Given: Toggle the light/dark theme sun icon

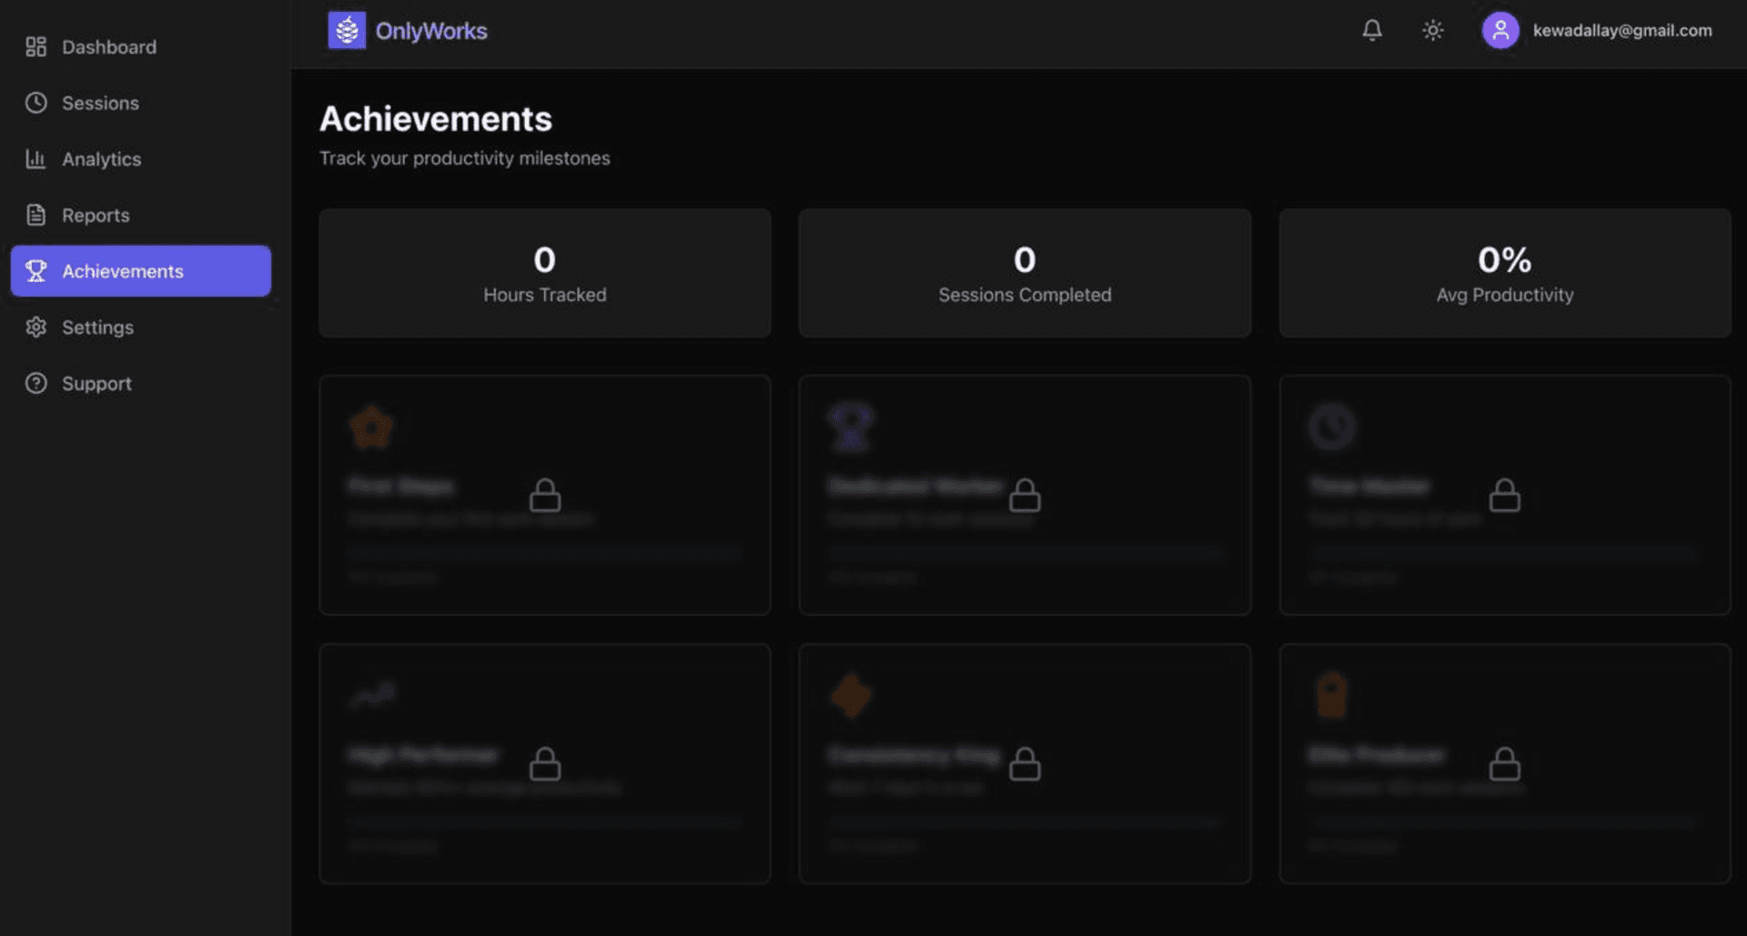Looking at the screenshot, I should click(x=1431, y=30).
